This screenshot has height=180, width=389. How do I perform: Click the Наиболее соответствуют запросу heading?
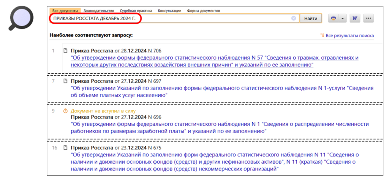coord(91,35)
